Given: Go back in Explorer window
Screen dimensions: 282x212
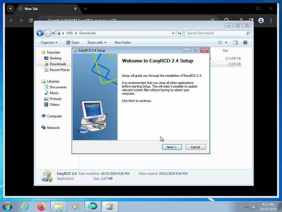Looking at the screenshot, I should (40, 33).
